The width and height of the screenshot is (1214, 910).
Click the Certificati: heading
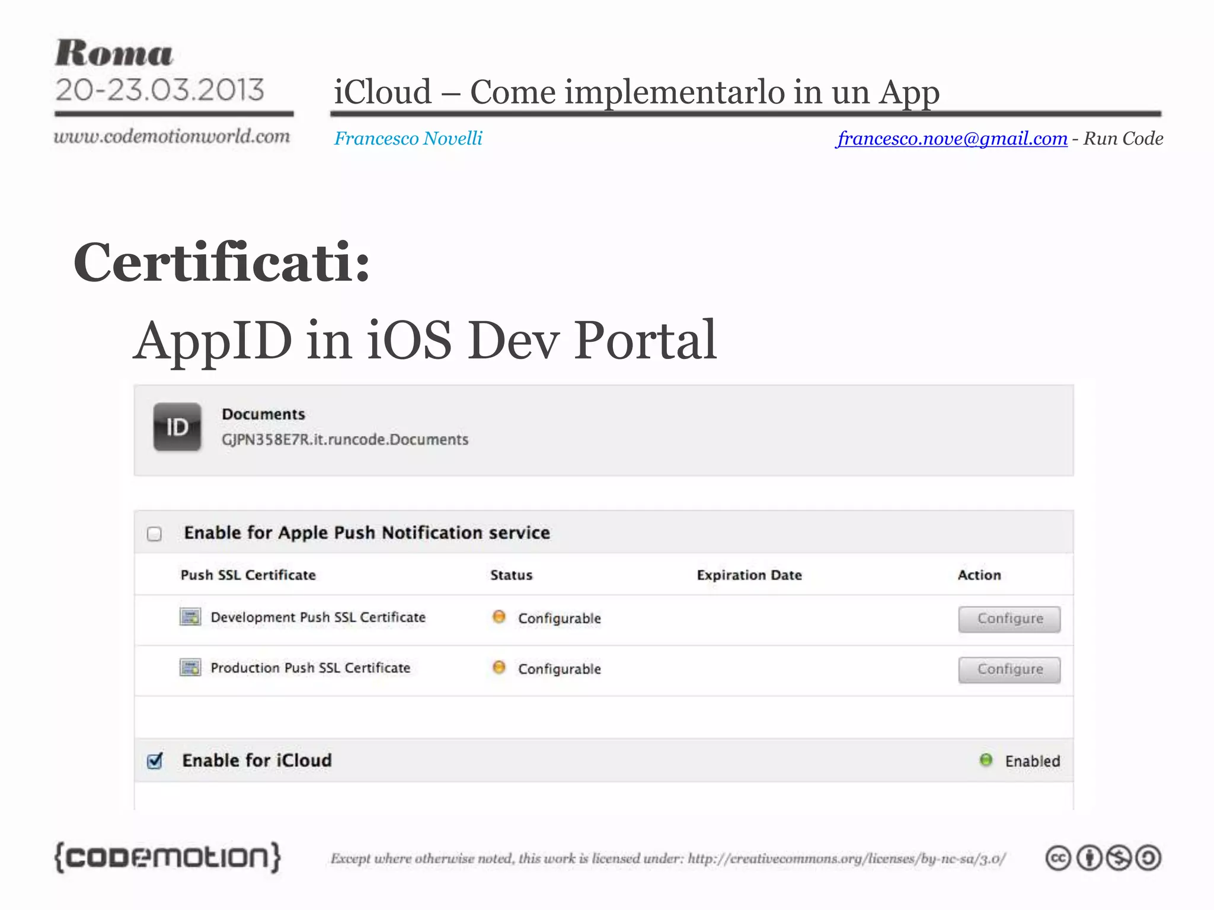222,262
